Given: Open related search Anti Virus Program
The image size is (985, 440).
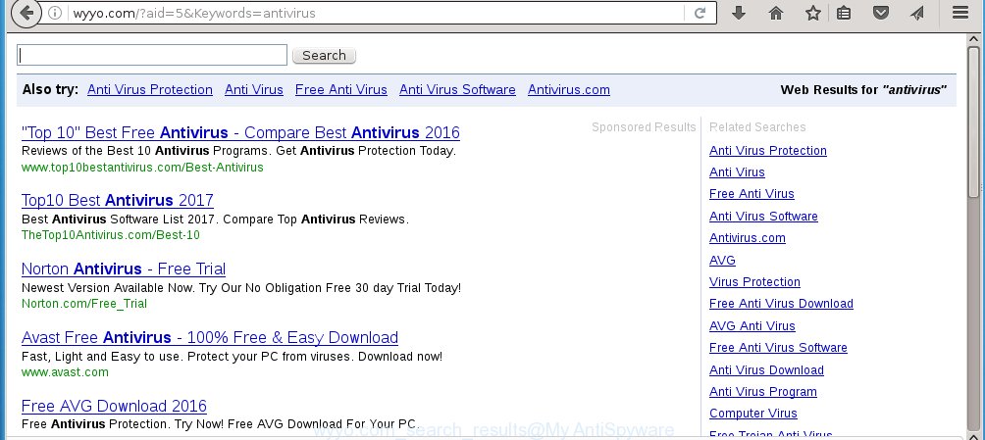Looking at the screenshot, I should click(x=762, y=392).
